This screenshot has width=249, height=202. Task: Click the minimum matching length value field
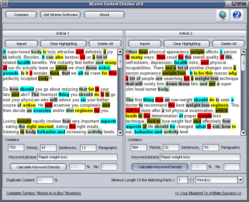(x=182, y=180)
